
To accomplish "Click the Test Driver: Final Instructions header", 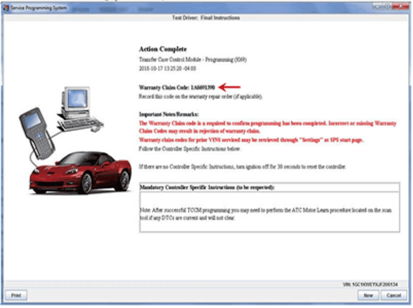I will (205, 18).
